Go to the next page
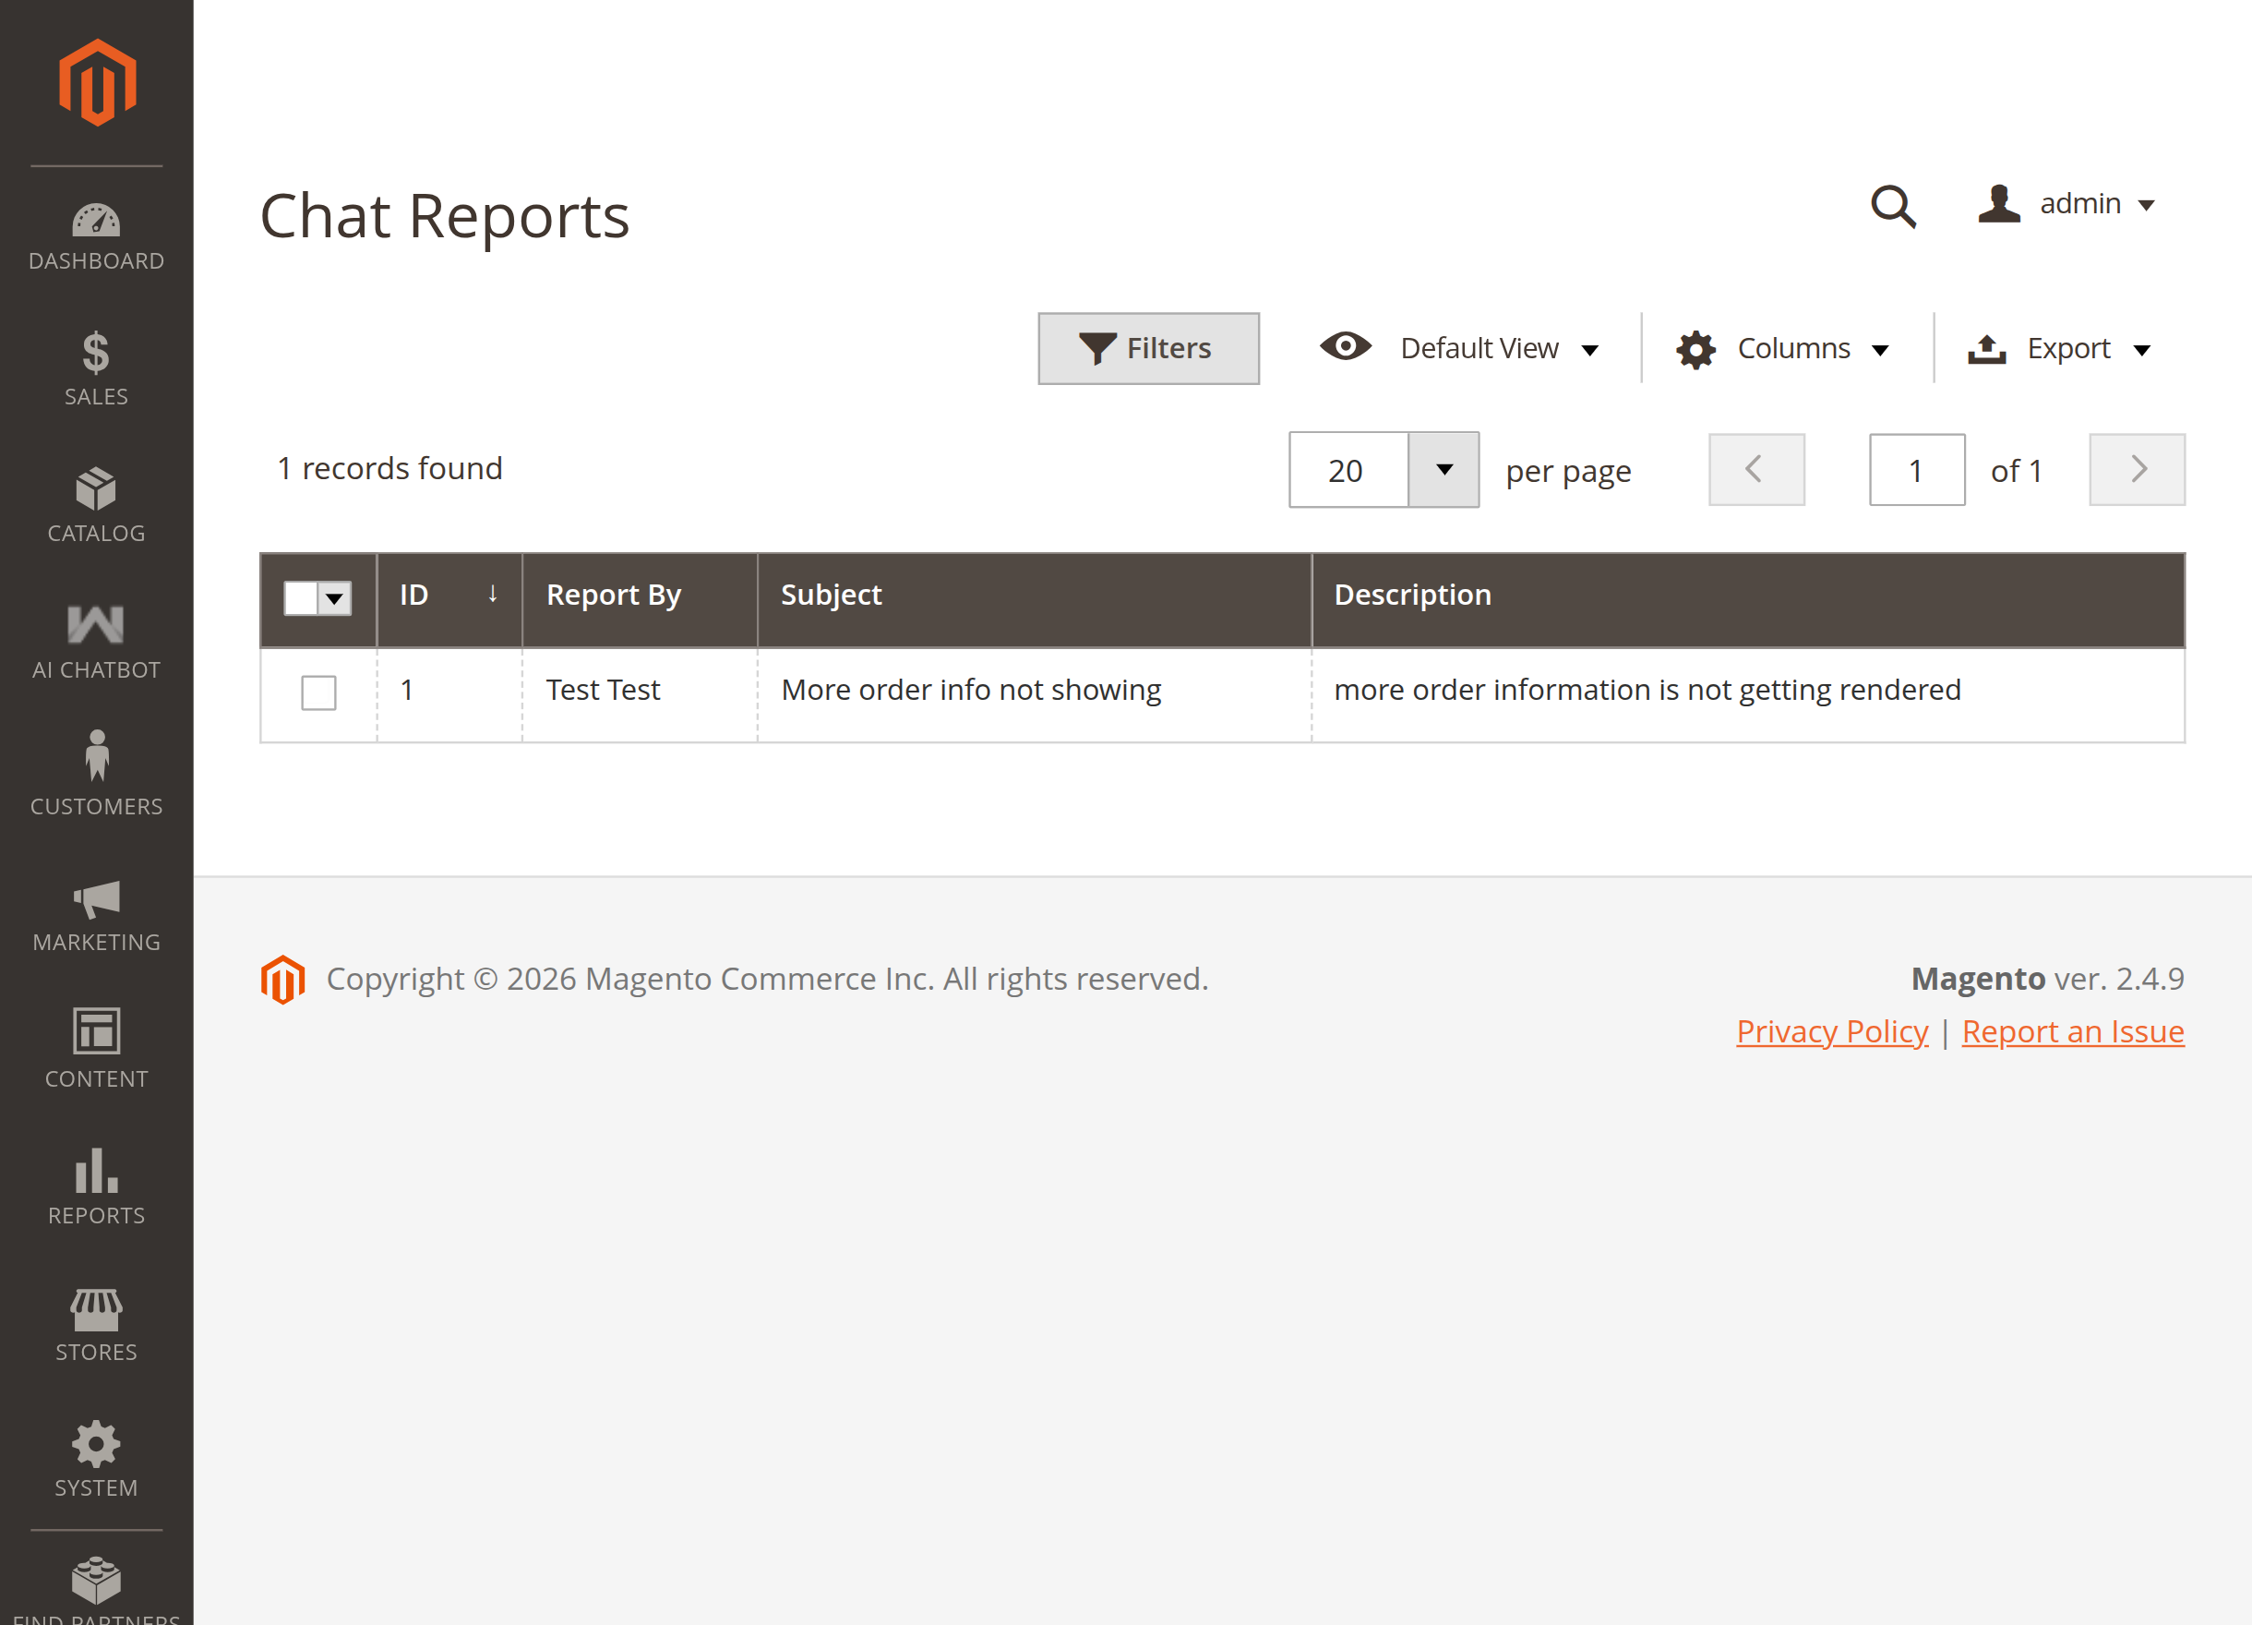2252x1625 pixels. (2137, 470)
